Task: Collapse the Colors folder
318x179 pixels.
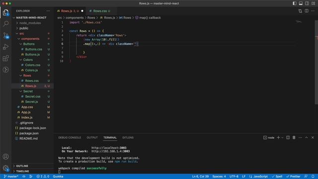Action: click(x=32, y=60)
